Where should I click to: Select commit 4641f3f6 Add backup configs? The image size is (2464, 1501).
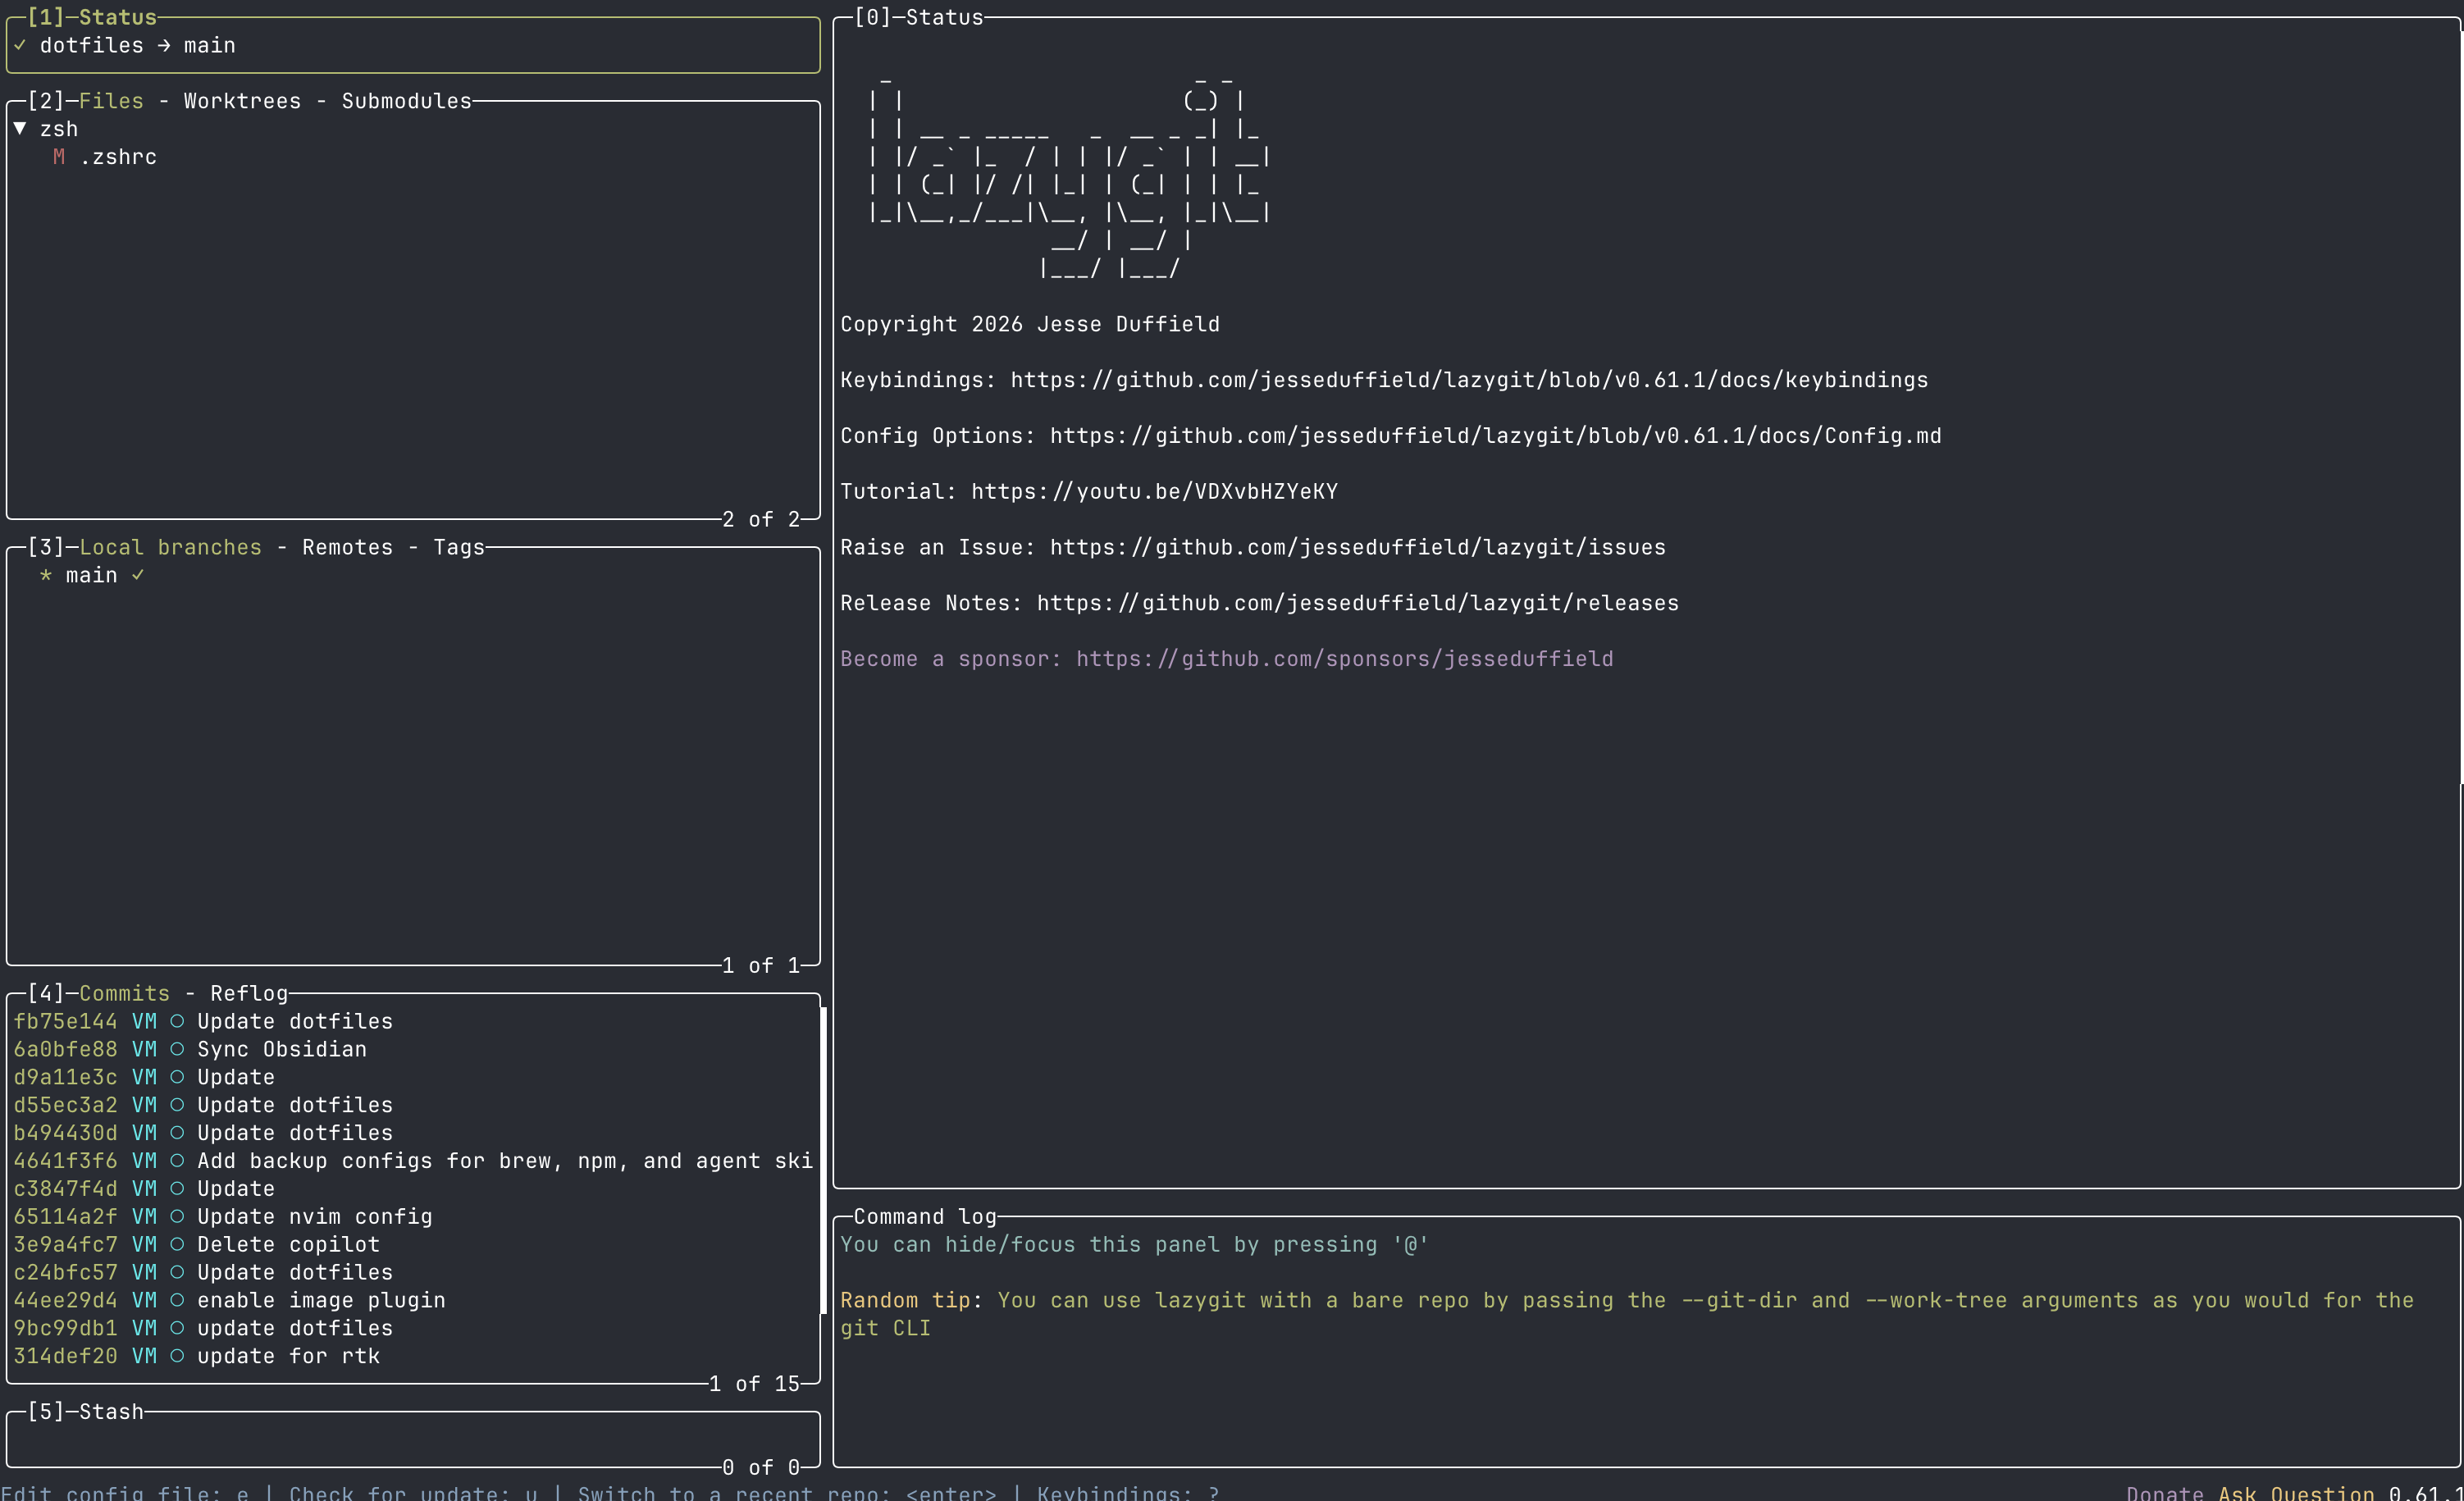413,1161
